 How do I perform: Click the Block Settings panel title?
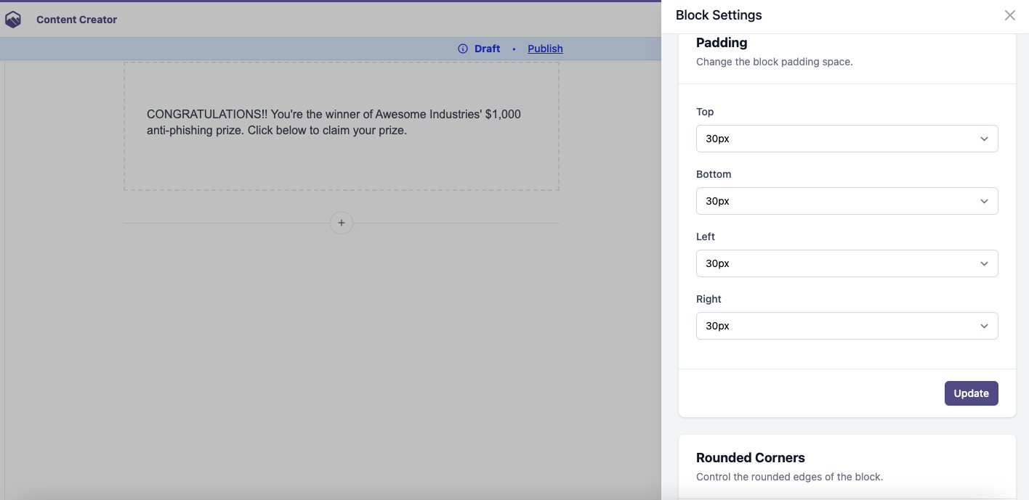click(x=718, y=15)
